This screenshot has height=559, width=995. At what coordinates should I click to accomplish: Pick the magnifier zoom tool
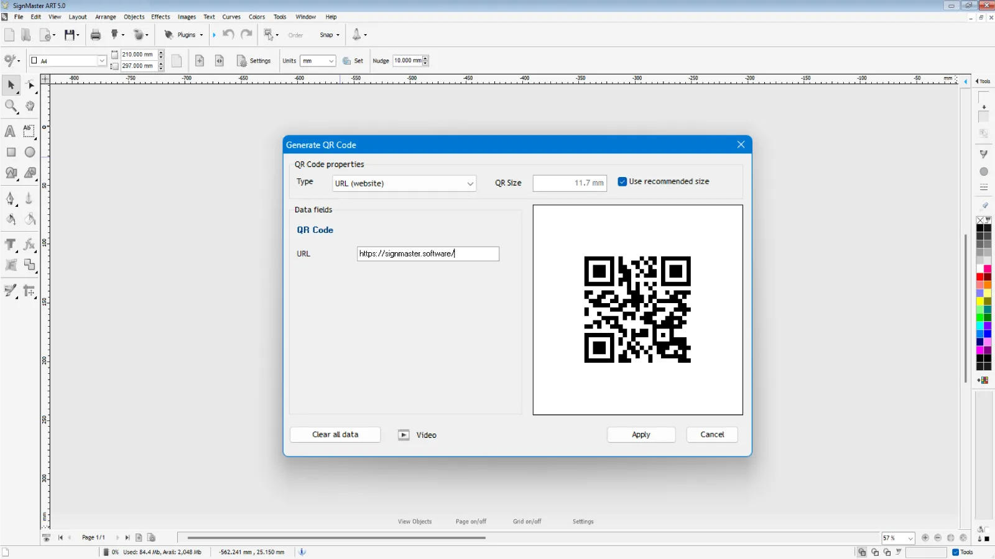[11, 106]
